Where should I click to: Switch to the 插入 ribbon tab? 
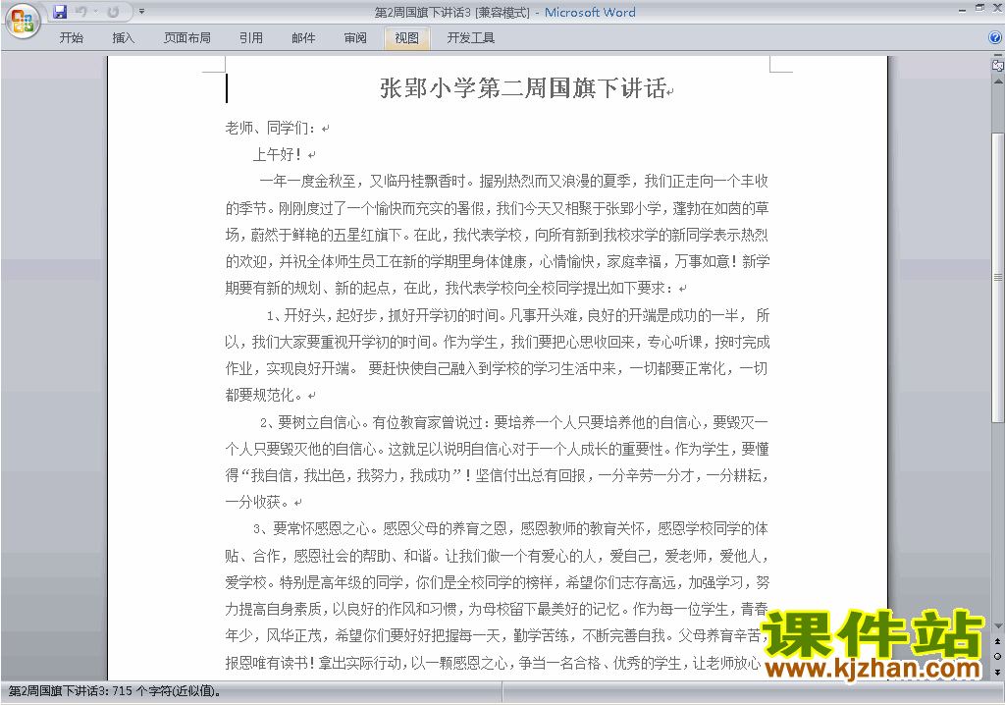[x=123, y=38]
